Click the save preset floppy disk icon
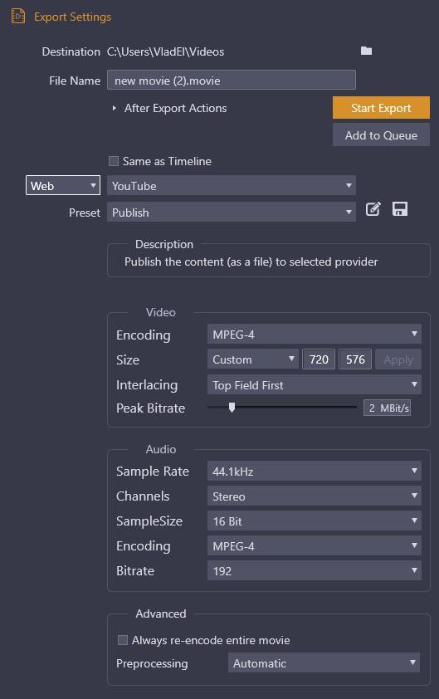The height and width of the screenshot is (699, 439). [400, 209]
